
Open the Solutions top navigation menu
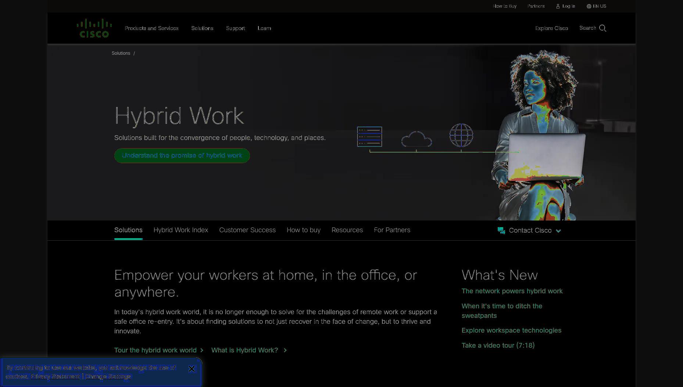(x=202, y=28)
